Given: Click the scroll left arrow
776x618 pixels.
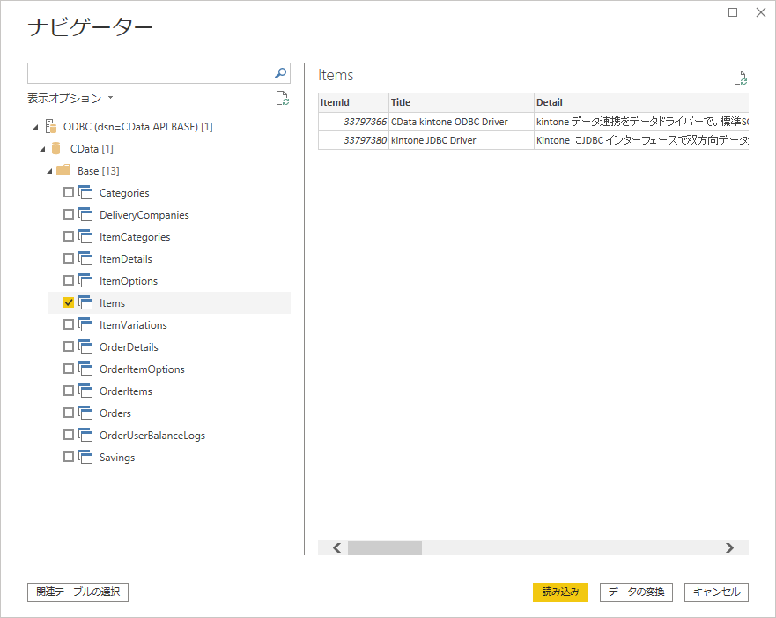Looking at the screenshot, I should point(337,547).
